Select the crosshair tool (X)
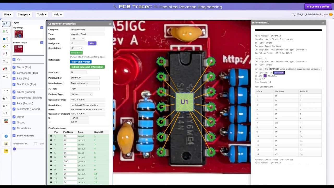Image resolution: width=334 pixels, height=188 pixels. [6, 113]
